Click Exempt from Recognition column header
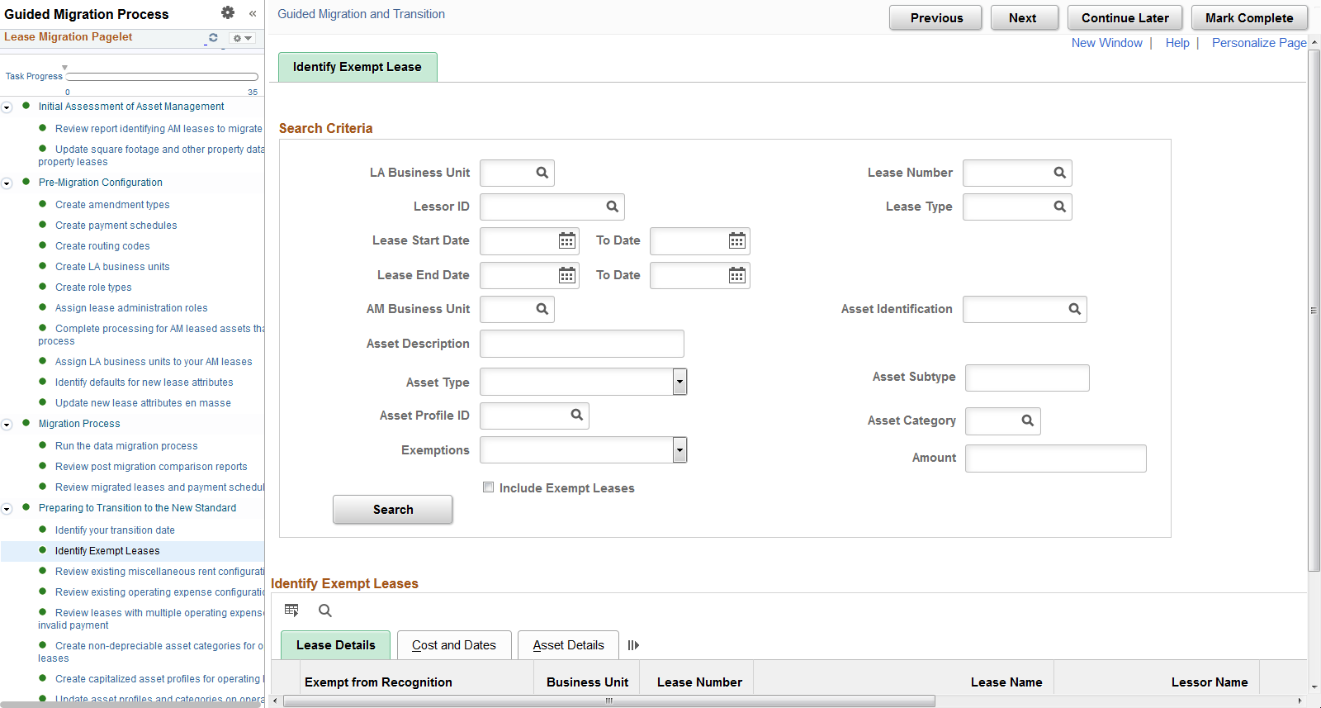Viewport: 1321px width, 708px height. tap(378, 682)
